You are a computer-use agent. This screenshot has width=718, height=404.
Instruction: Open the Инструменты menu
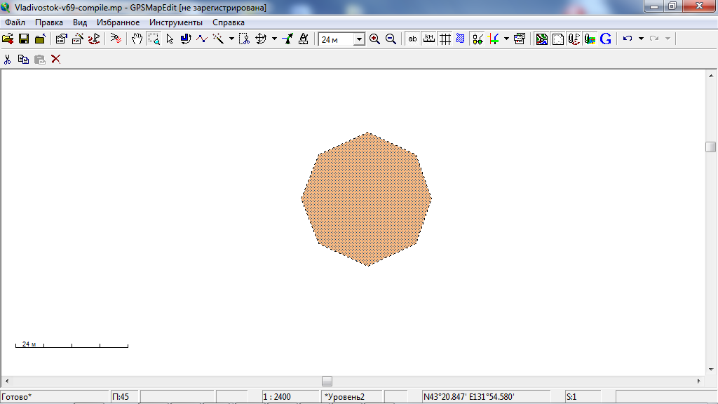coord(176,22)
